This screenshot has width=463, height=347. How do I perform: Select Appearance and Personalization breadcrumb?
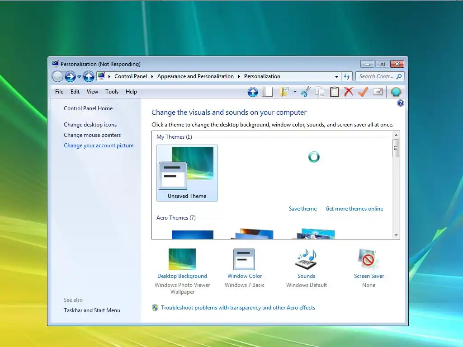pos(195,76)
